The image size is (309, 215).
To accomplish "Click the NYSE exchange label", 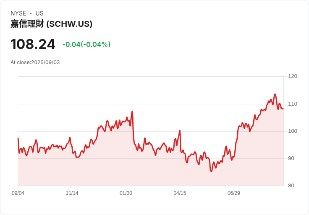I will 18,13.
